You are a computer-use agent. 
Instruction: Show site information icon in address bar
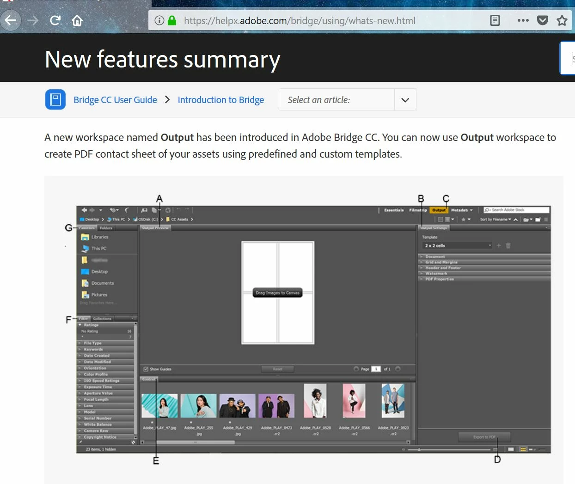click(159, 20)
